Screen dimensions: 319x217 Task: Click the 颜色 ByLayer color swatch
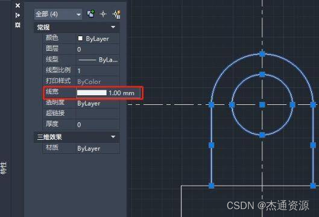pos(80,39)
